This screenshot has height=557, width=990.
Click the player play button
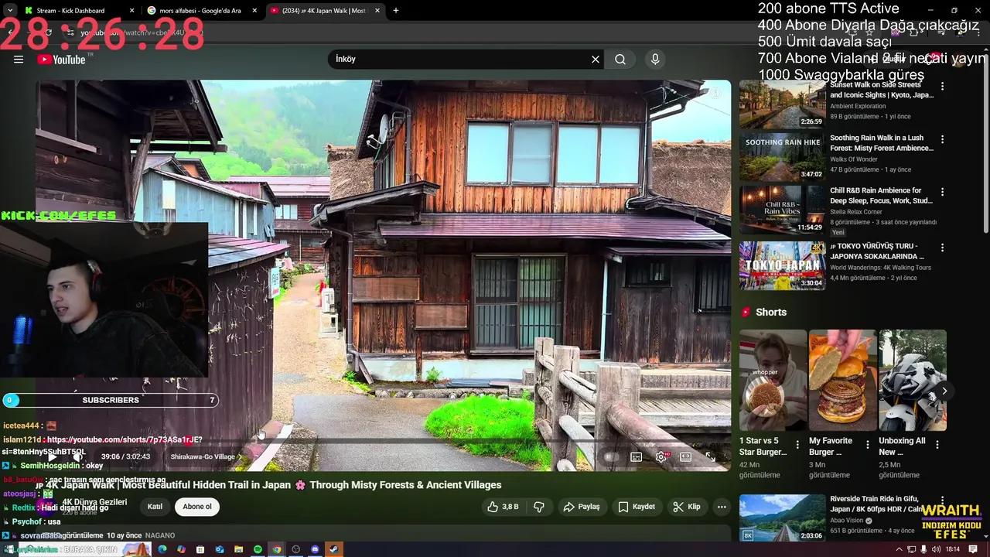point(53,457)
